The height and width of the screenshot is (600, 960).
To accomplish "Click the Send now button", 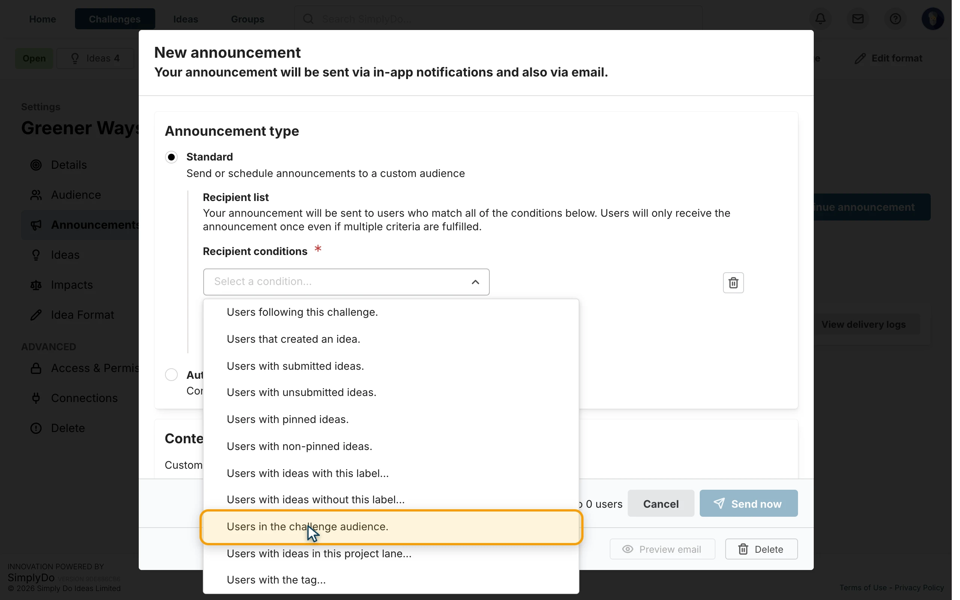I will point(748,504).
